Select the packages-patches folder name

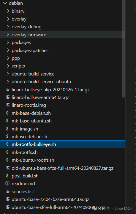pos(30,51)
